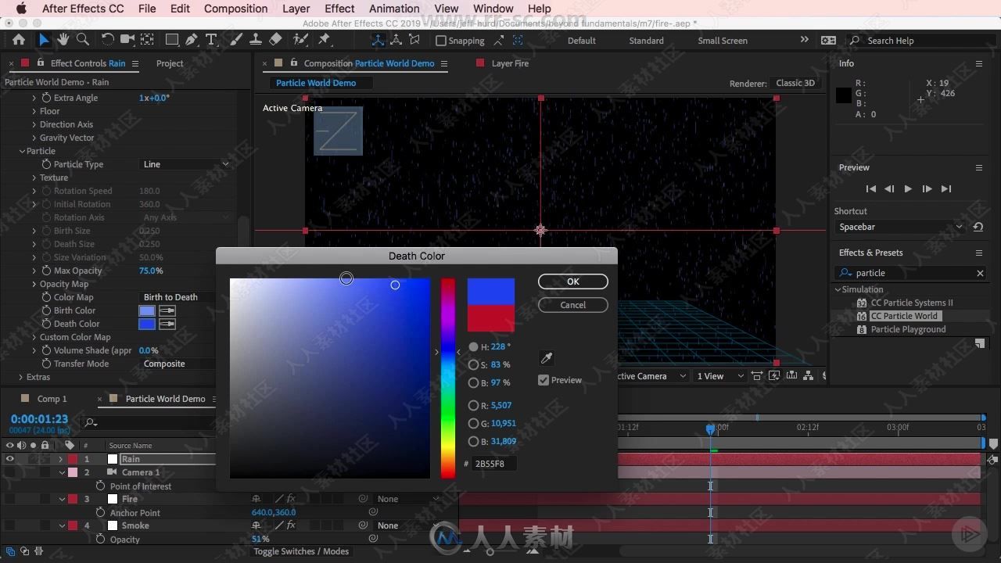The height and width of the screenshot is (563, 1001).
Task: Confirm Death Color with OK
Action: (573, 281)
